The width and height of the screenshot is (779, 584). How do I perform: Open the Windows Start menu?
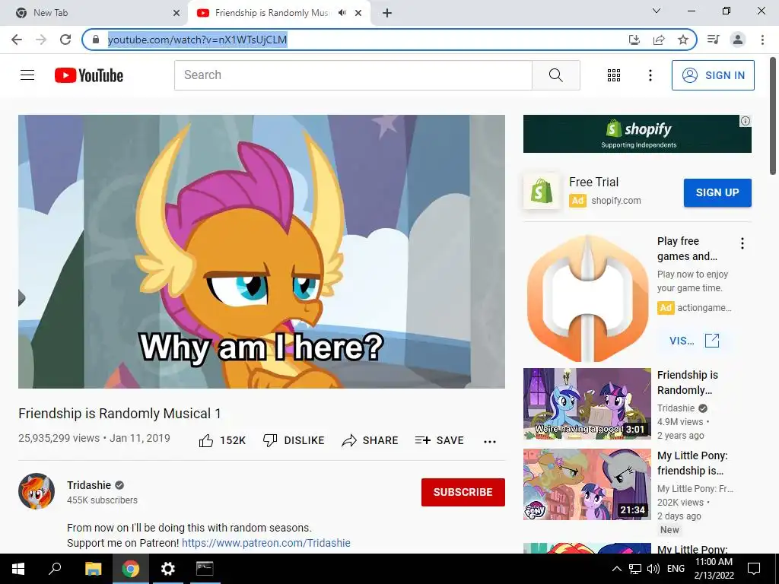18,569
